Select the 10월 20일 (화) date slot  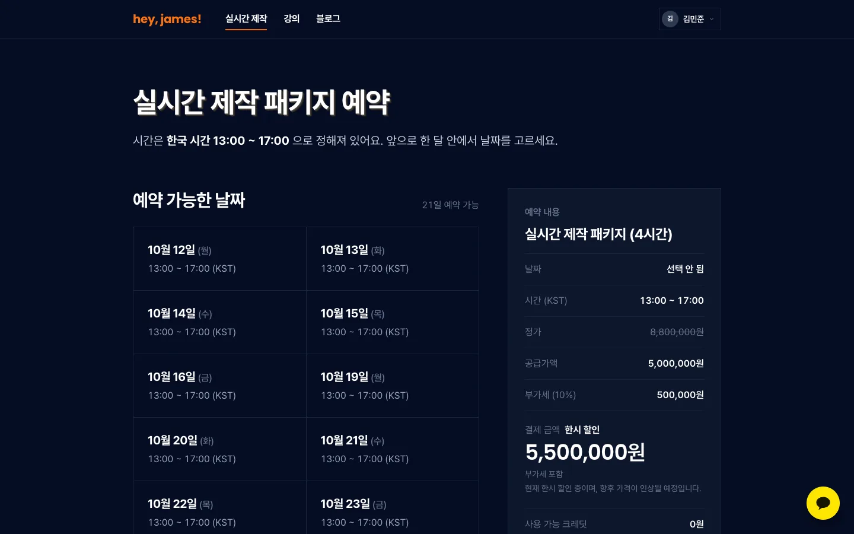click(219, 449)
